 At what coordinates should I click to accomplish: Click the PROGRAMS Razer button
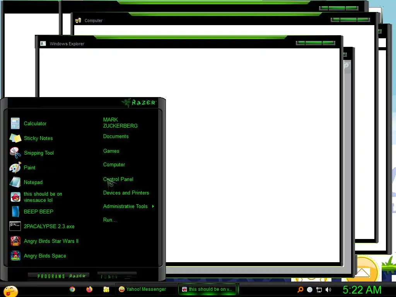[x=59, y=276]
